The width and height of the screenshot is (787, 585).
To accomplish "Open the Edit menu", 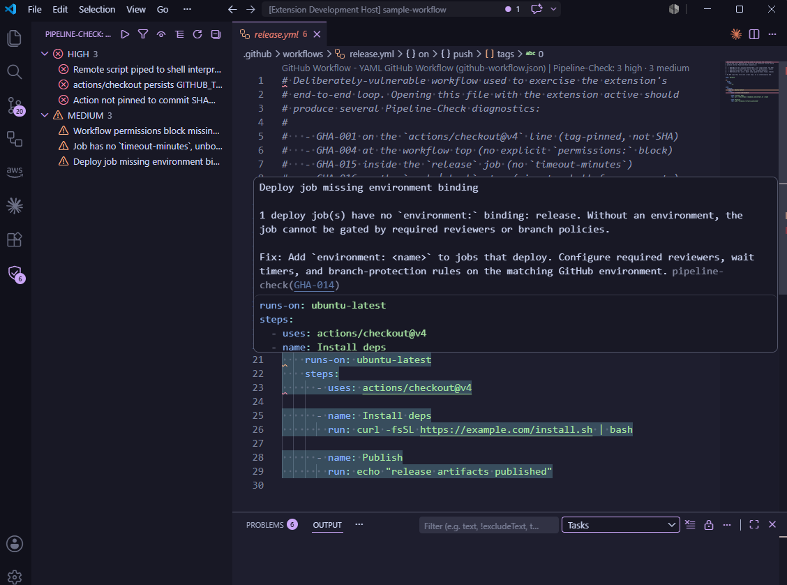I will [60, 9].
